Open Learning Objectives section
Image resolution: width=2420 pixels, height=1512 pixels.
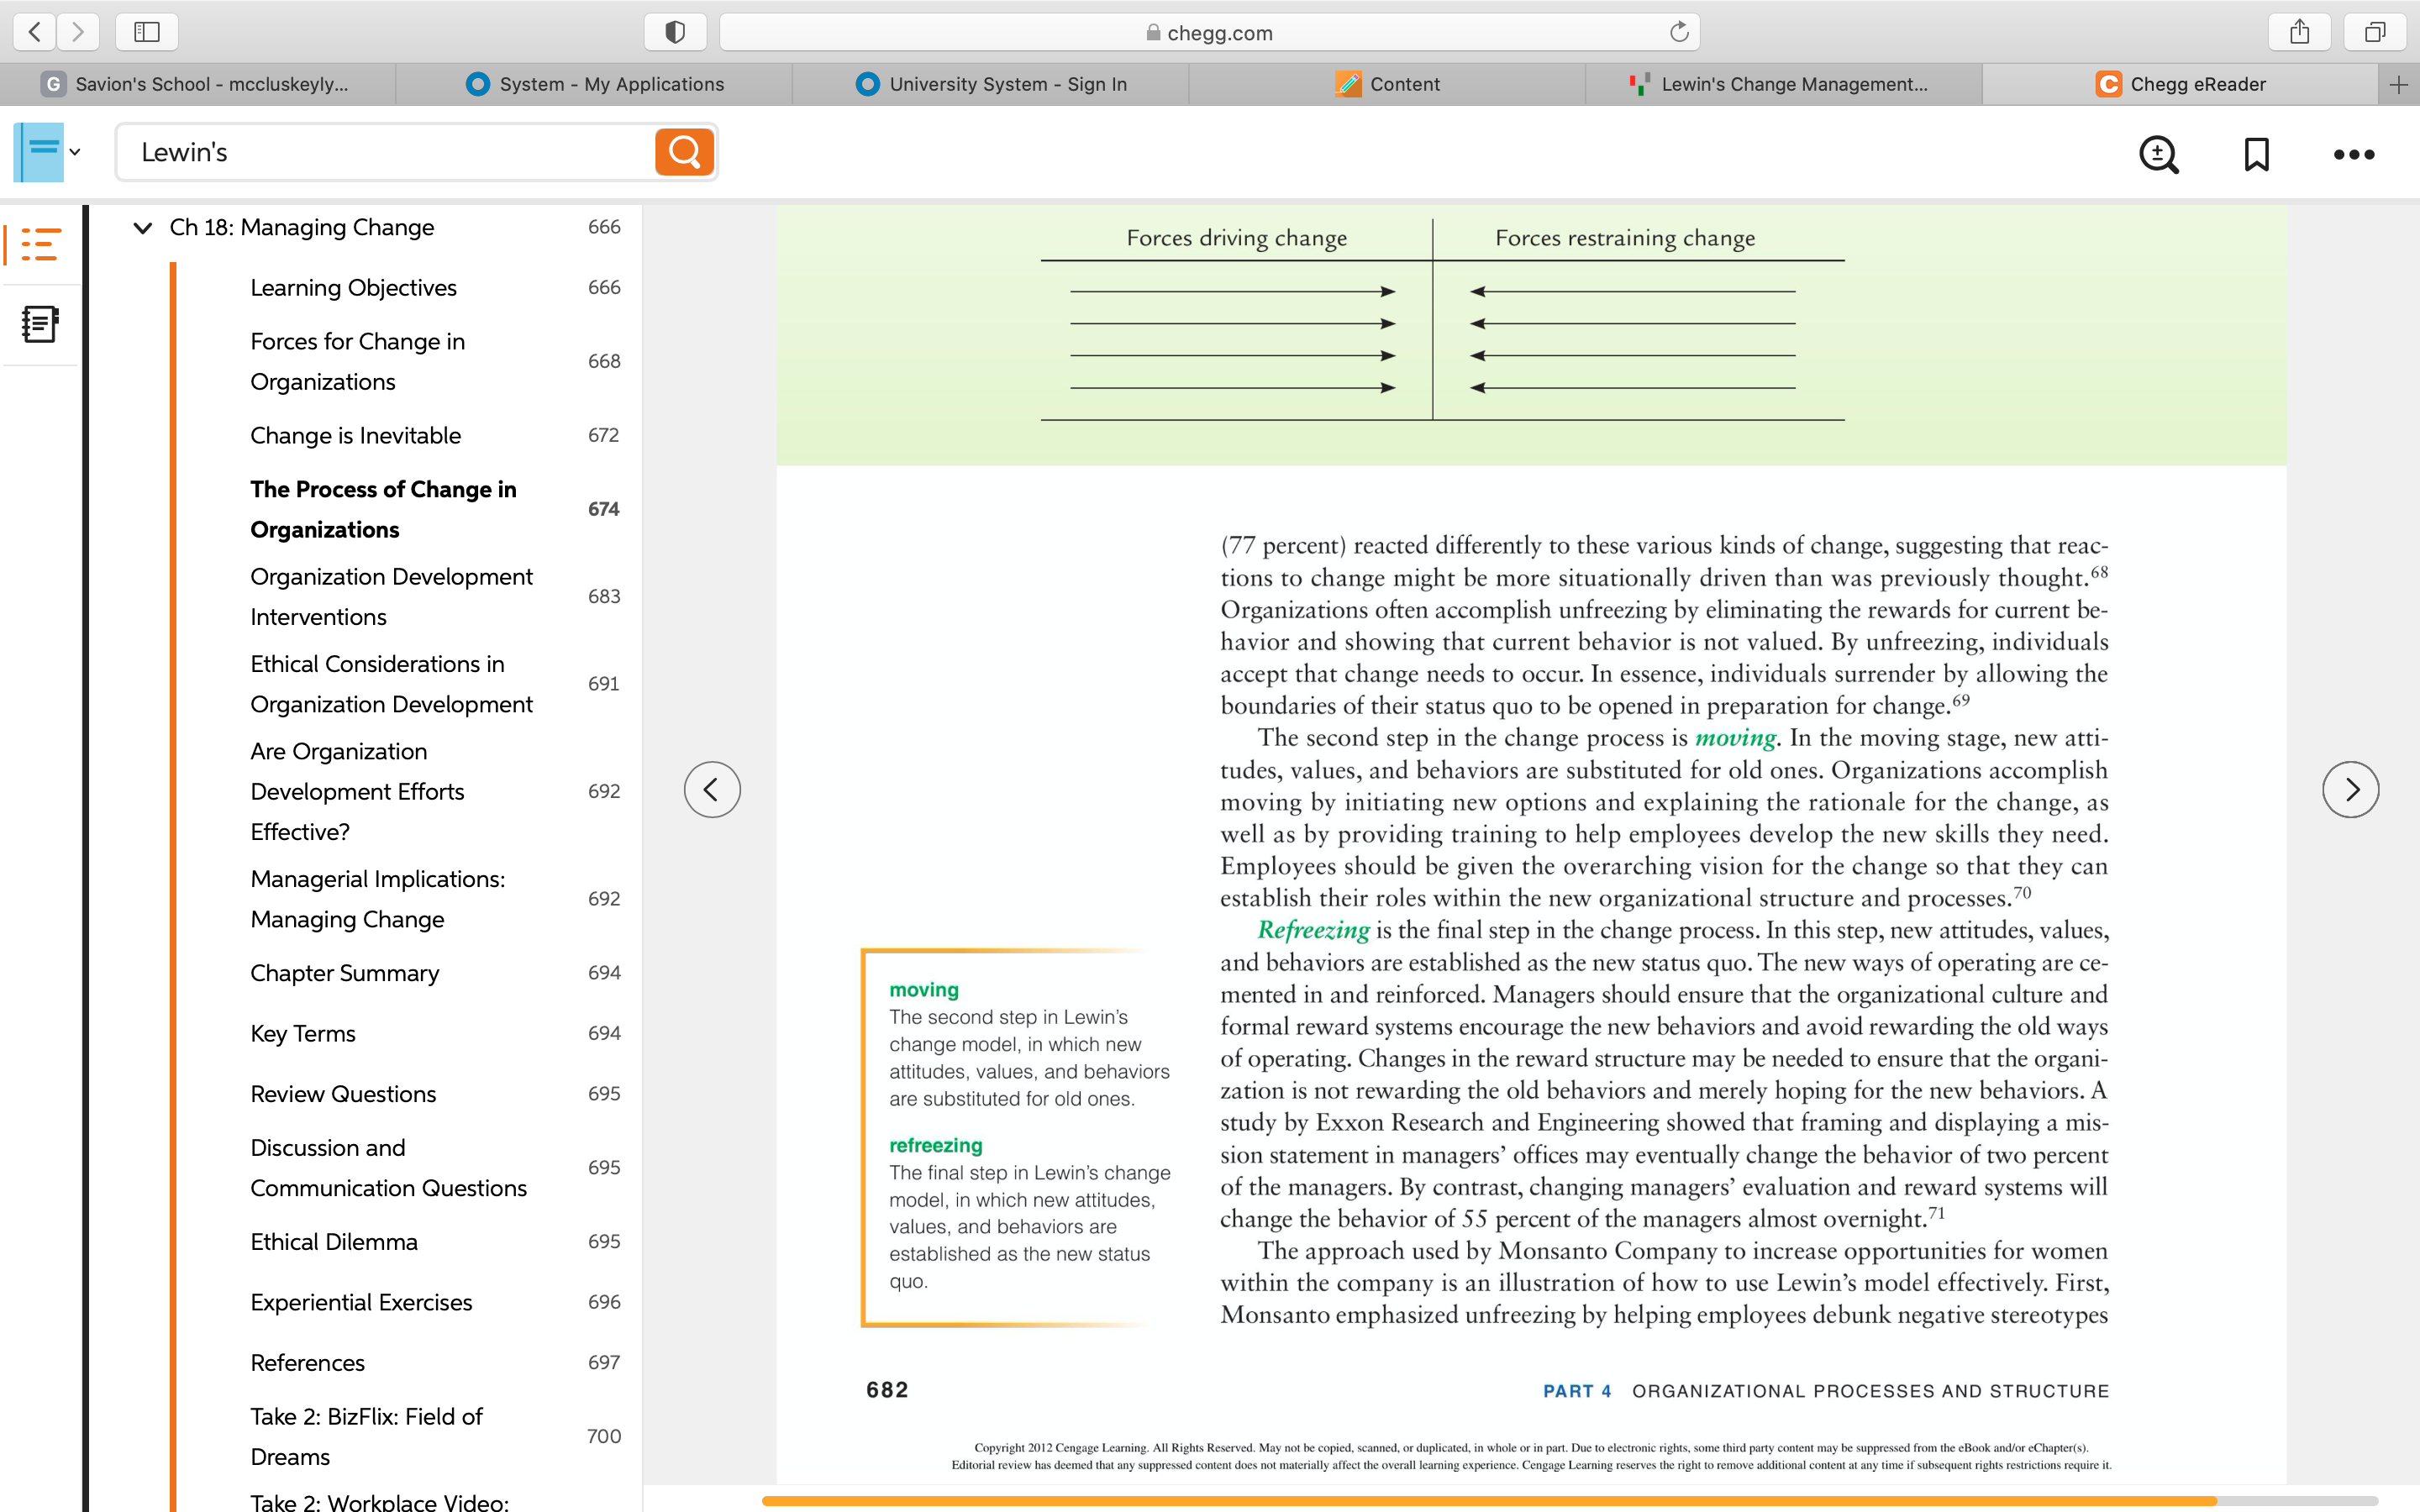coord(353,288)
